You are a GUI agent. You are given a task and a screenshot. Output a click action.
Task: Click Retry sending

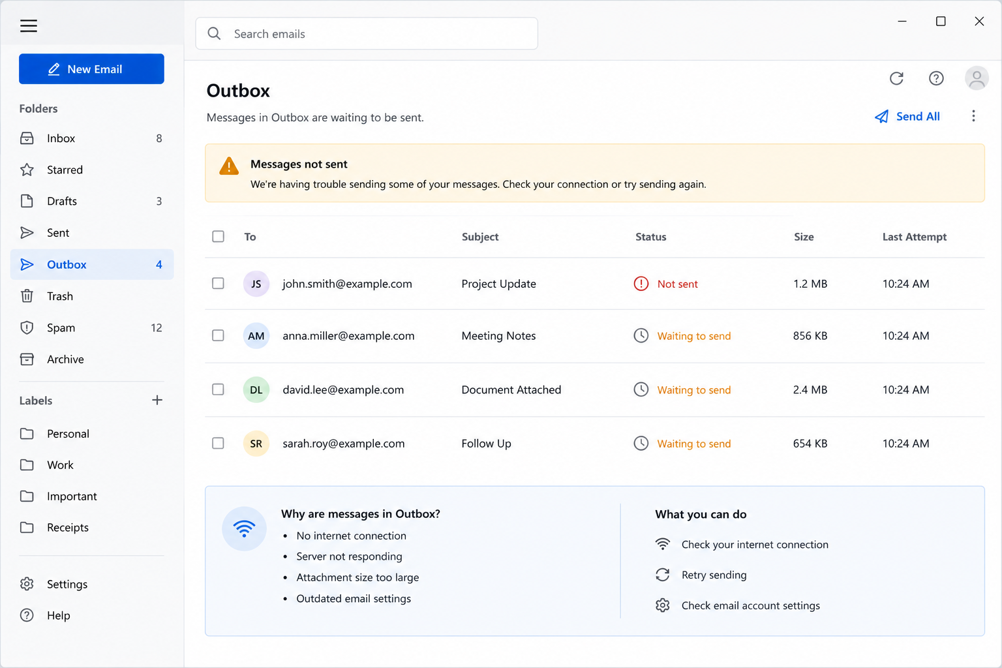[x=701, y=575]
